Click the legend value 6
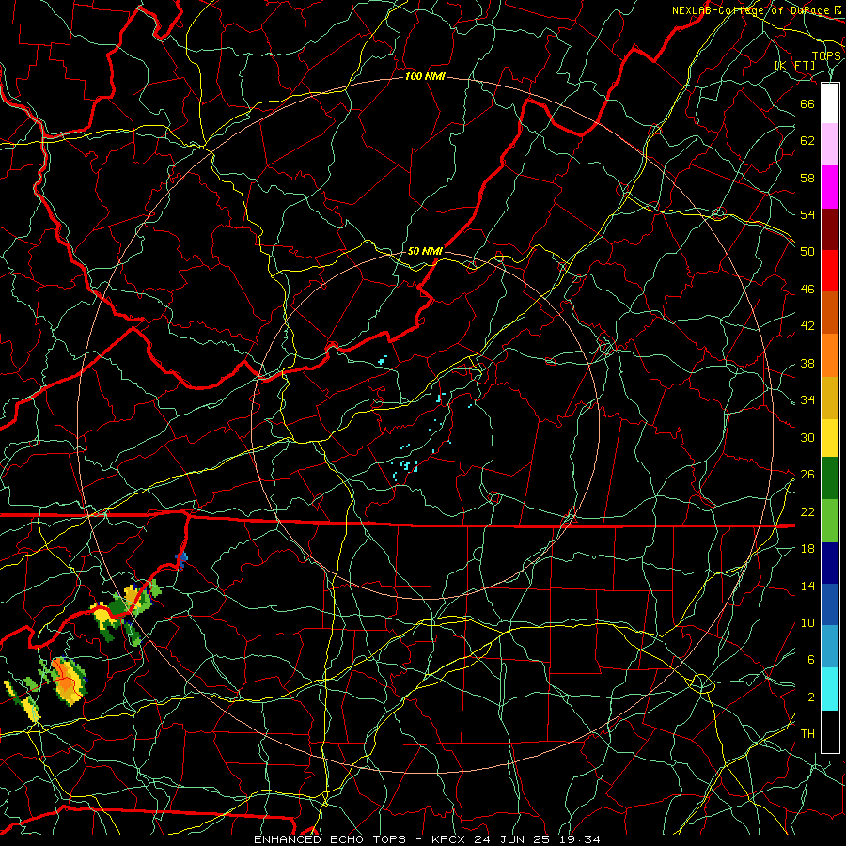The image size is (846, 846). click(810, 660)
